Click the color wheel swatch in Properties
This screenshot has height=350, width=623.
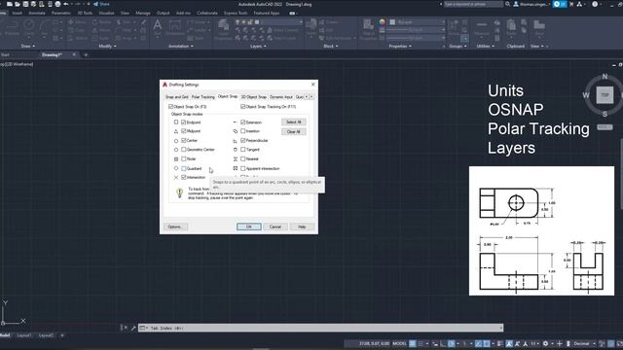click(x=382, y=22)
